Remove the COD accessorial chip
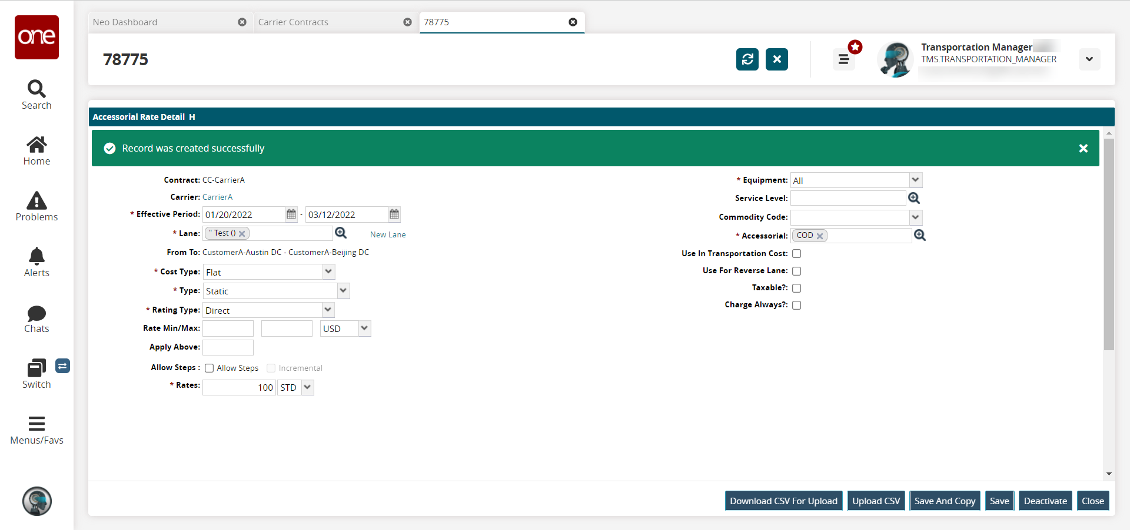Screen dimensions: 1130x530 pyautogui.click(x=820, y=236)
